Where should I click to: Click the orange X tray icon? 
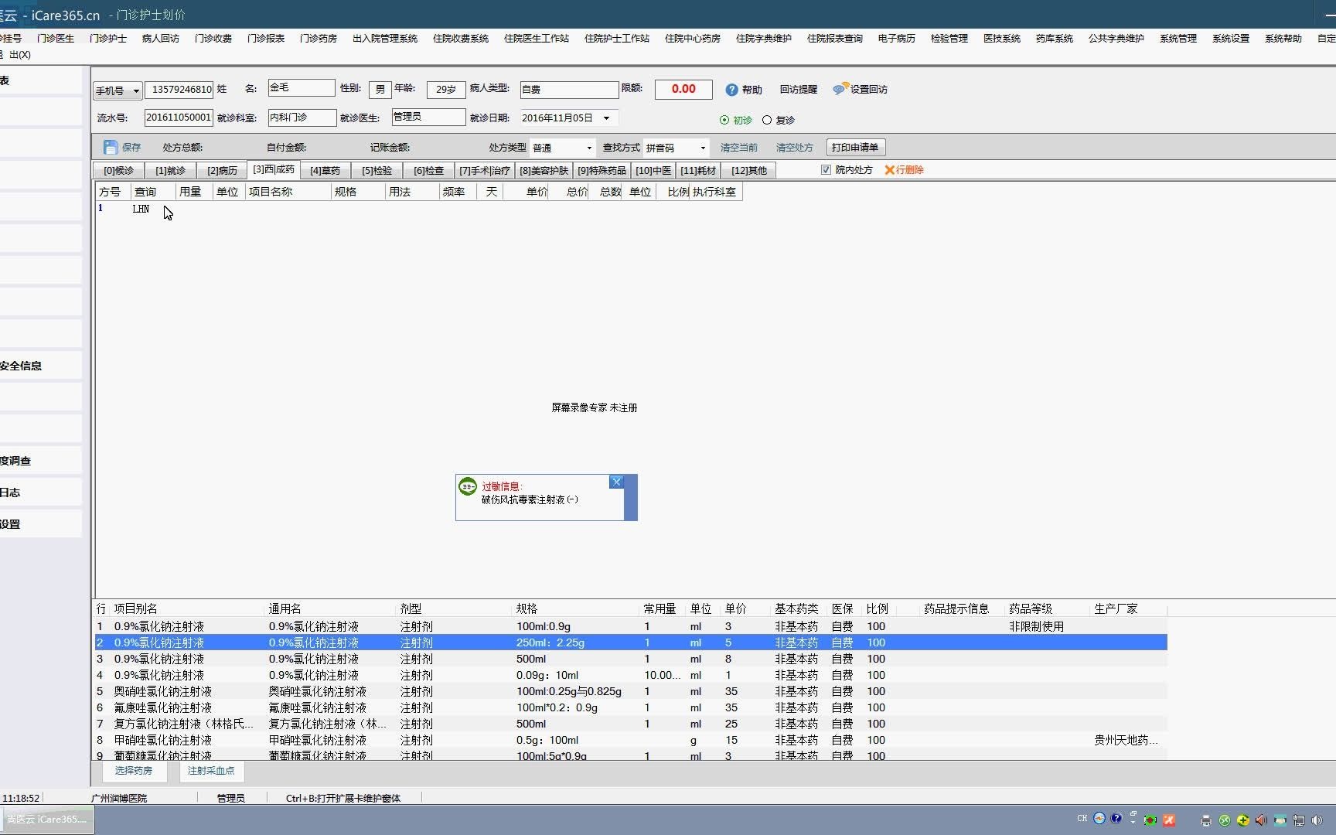[x=1169, y=820]
